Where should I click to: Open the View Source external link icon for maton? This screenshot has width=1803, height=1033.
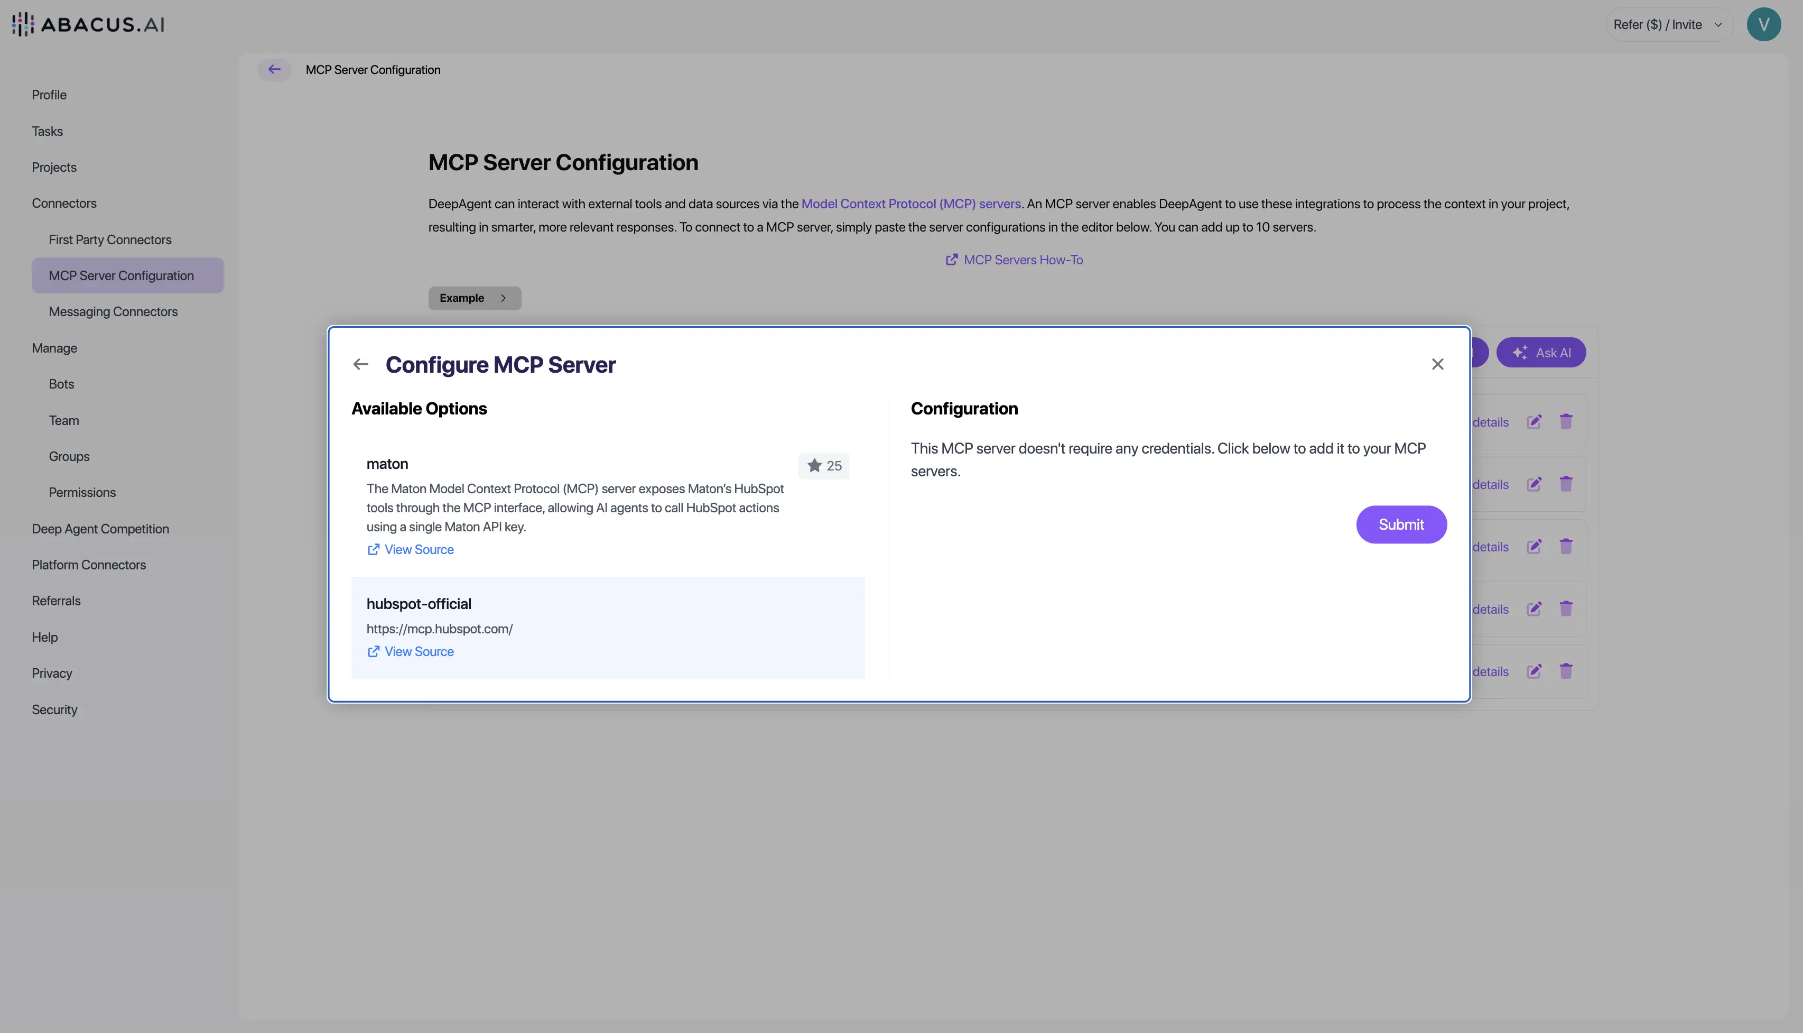pos(374,549)
